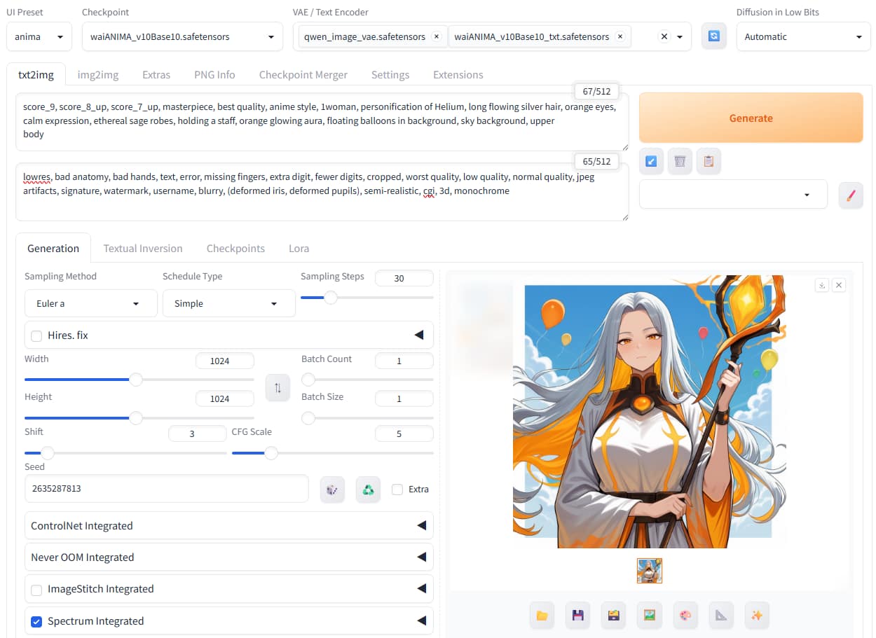Expand the ControlNet Integrated section

click(x=229, y=526)
